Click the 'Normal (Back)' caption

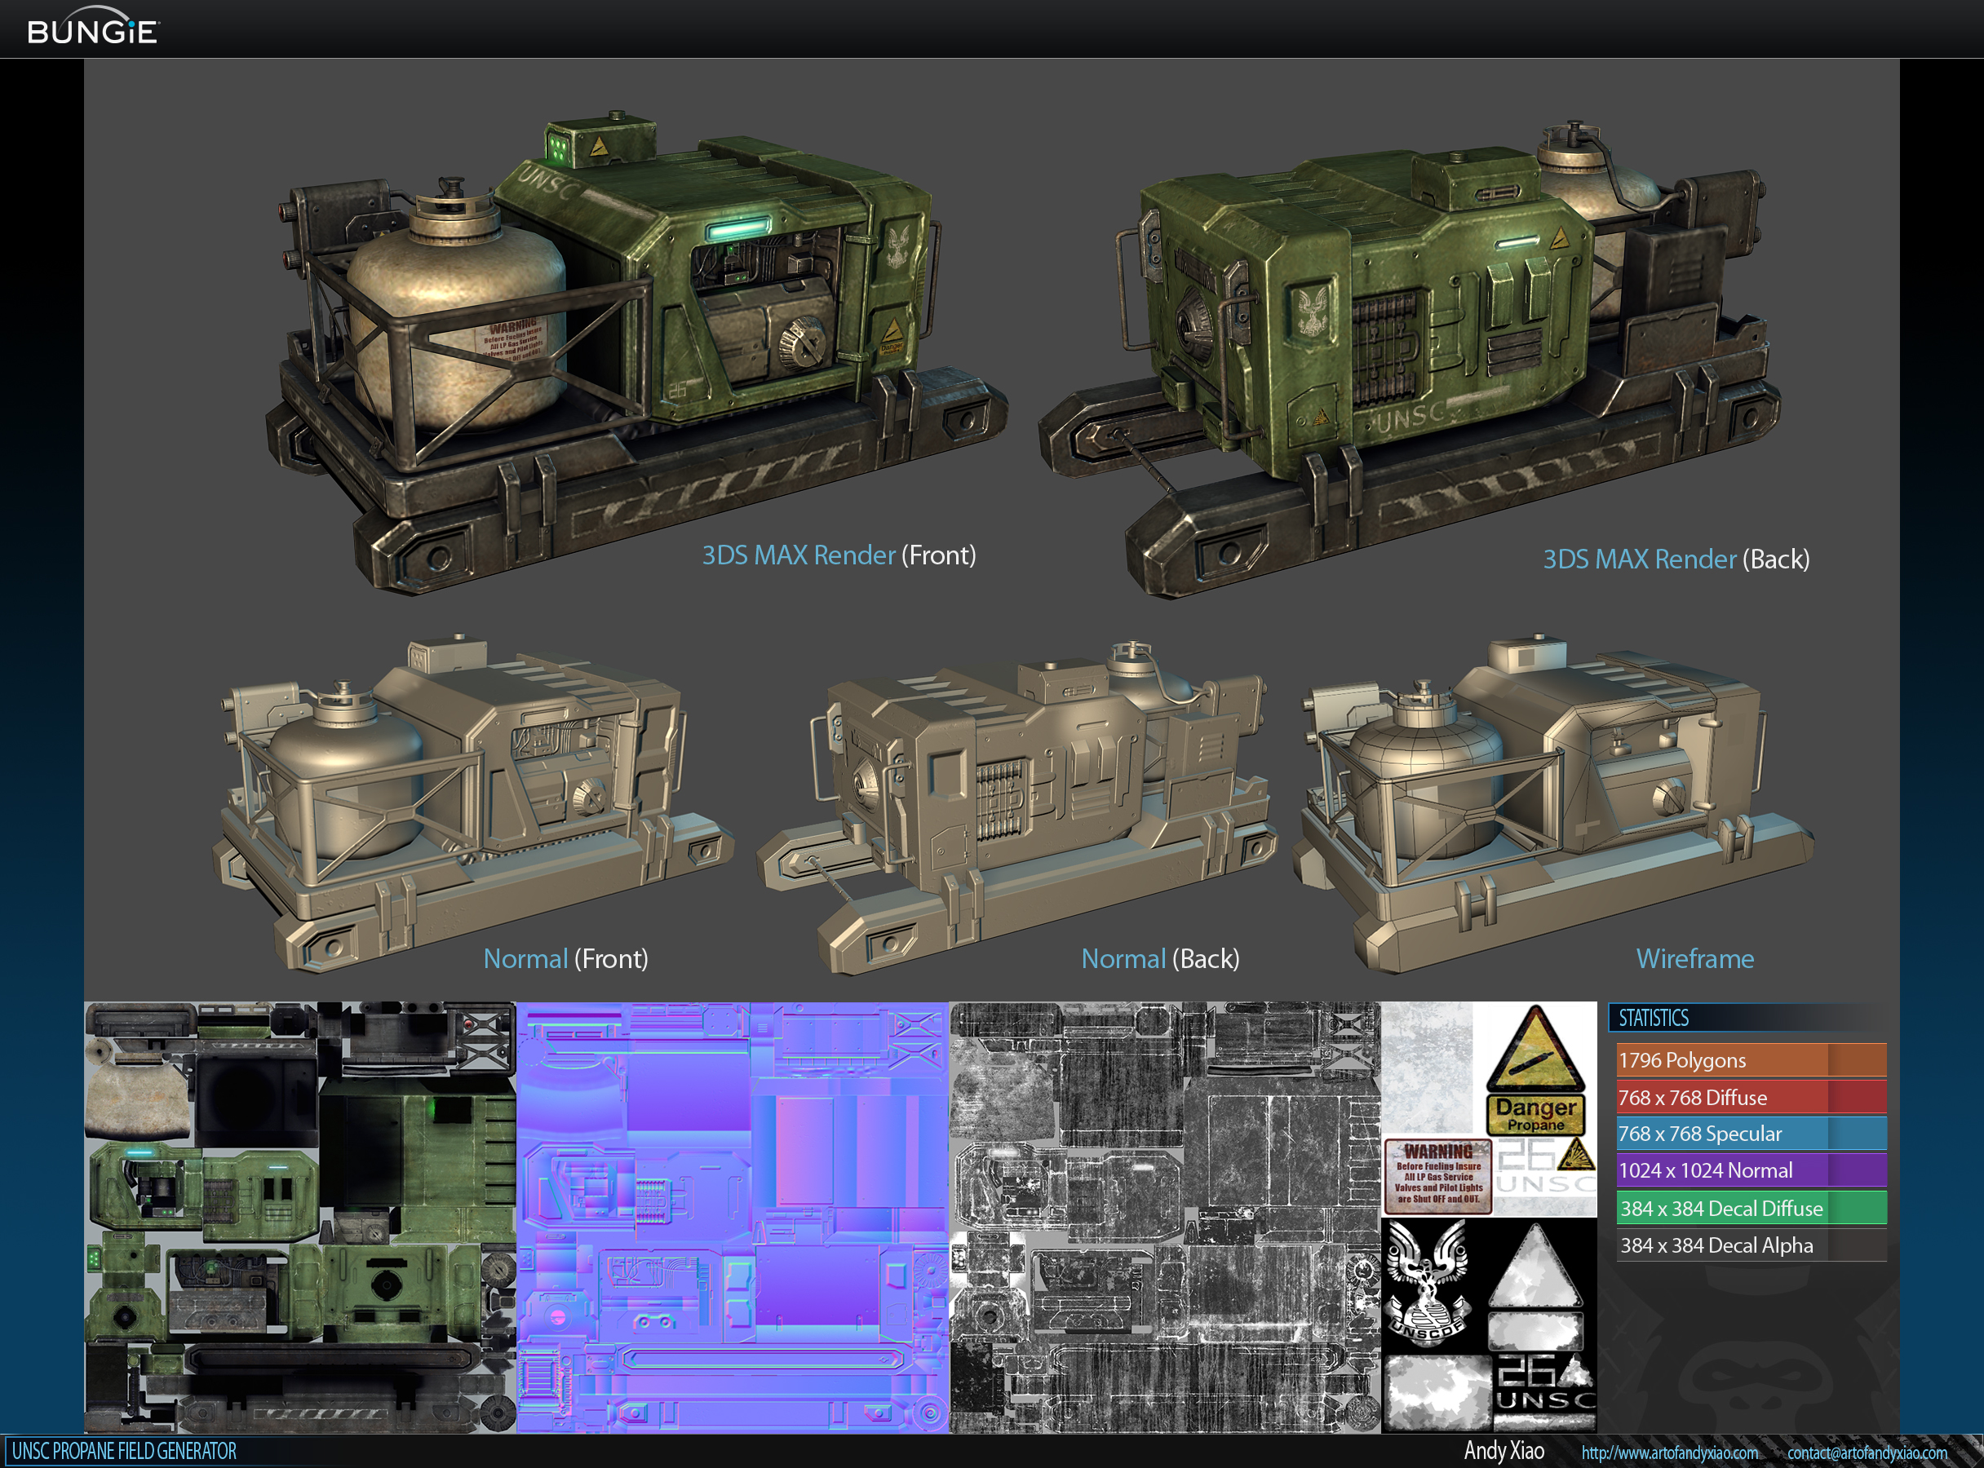tap(1160, 959)
